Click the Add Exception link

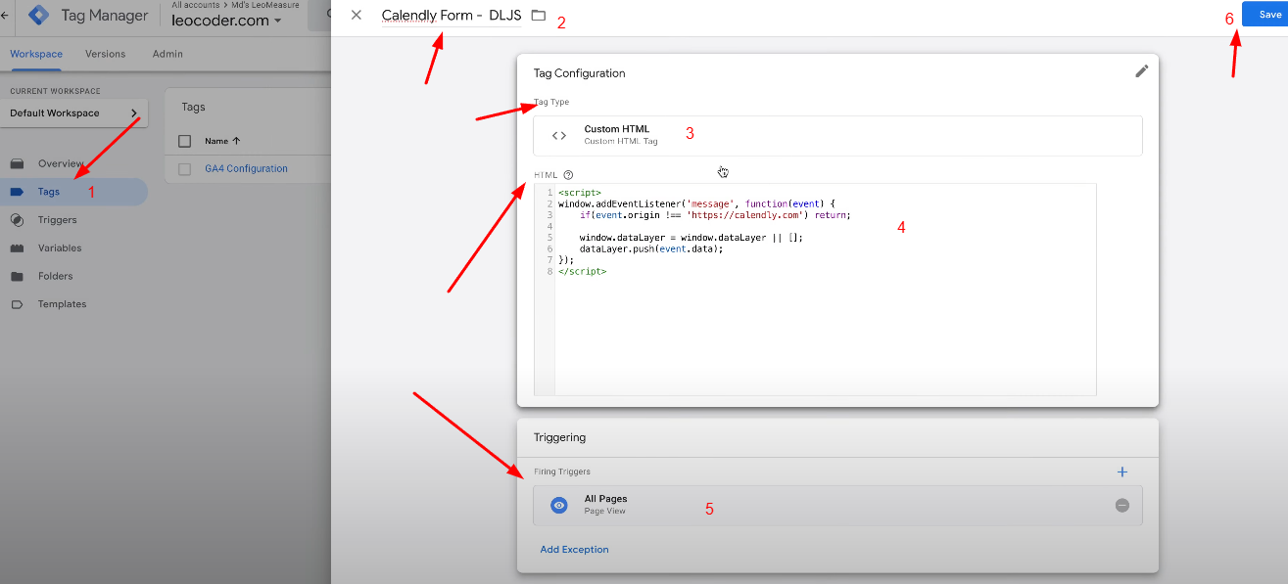(574, 549)
